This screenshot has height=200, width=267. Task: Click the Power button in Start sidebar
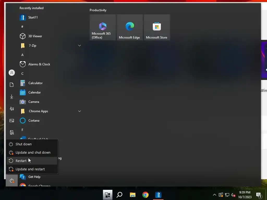pyautogui.click(x=12, y=181)
